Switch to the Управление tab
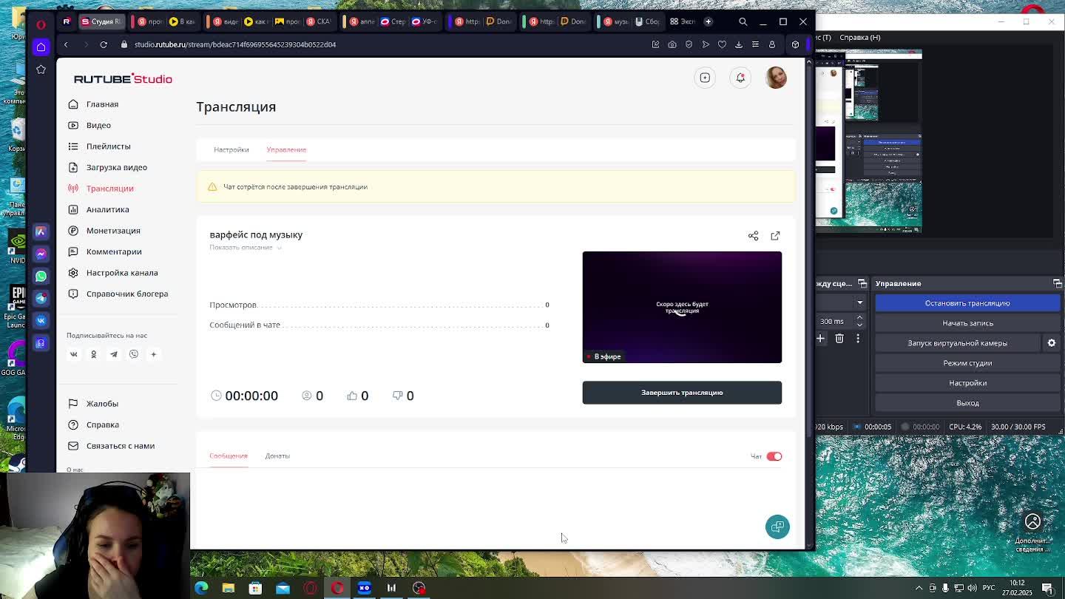 tap(286, 149)
